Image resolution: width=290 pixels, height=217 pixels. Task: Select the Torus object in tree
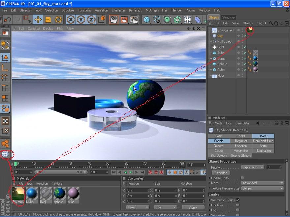(x=221, y=59)
